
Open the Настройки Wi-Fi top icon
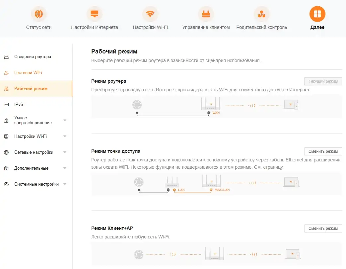(150, 14)
